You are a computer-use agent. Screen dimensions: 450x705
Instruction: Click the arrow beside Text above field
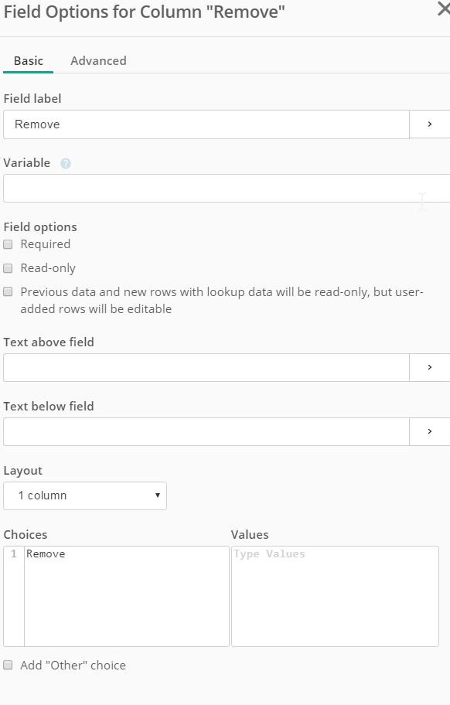pos(430,367)
